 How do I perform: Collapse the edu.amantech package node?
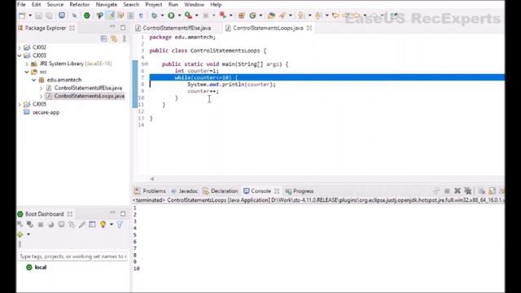click(x=34, y=80)
